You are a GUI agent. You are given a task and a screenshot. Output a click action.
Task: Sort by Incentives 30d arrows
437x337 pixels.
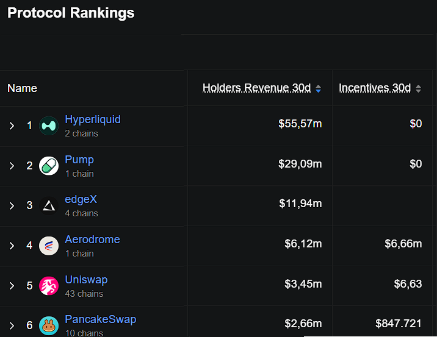point(418,89)
